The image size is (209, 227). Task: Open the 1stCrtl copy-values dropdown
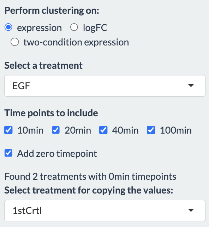(x=105, y=211)
